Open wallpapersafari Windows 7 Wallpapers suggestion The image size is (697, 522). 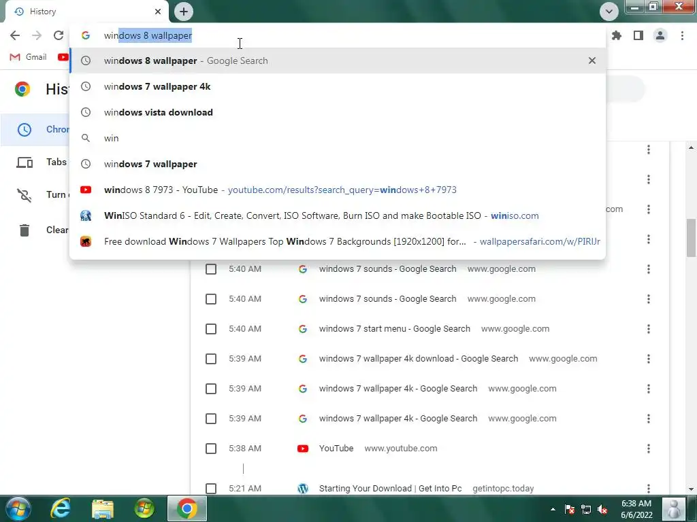(338, 241)
